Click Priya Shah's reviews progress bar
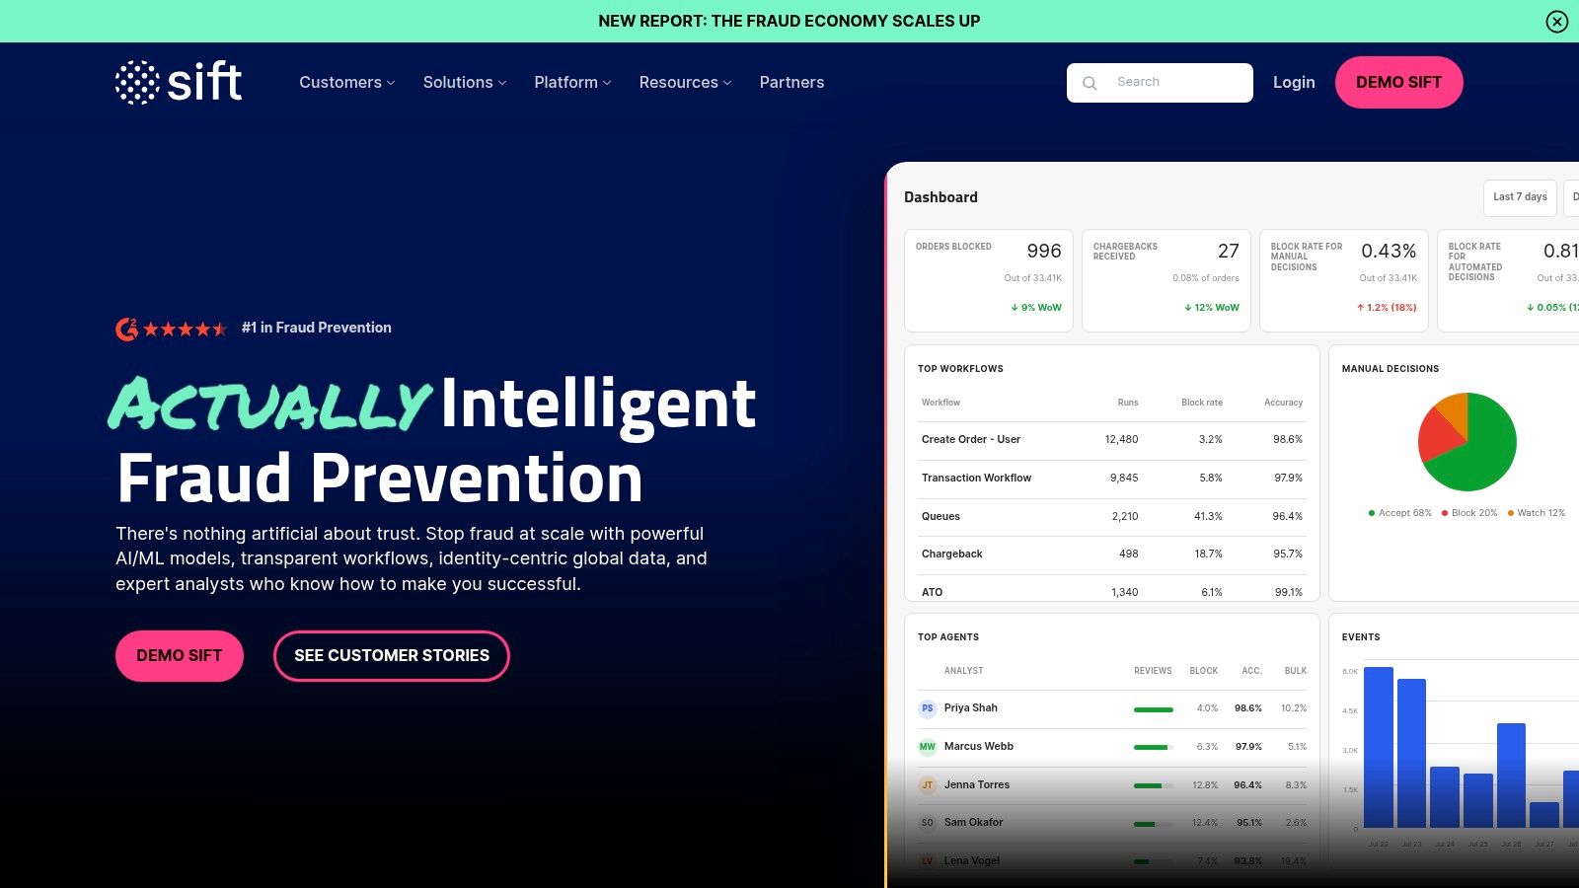The width and height of the screenshot is (1579, 888). [x=1154, y=709]
